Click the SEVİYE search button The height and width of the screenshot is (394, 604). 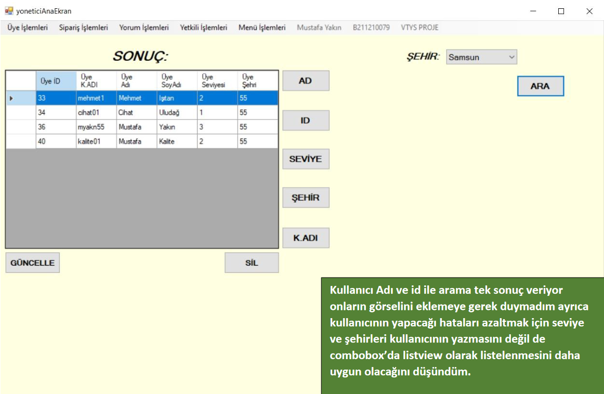tap(306, 159)
